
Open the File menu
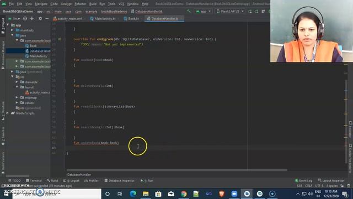pos(11,4)
